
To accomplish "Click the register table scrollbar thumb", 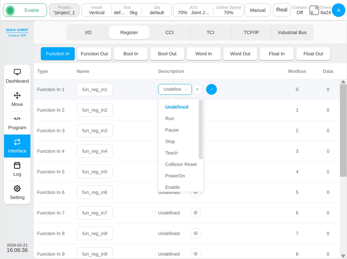I will point(343,130).
